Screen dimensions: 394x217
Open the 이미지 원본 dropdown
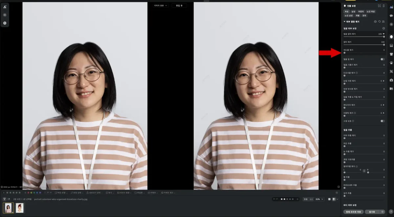click(161, 6)
